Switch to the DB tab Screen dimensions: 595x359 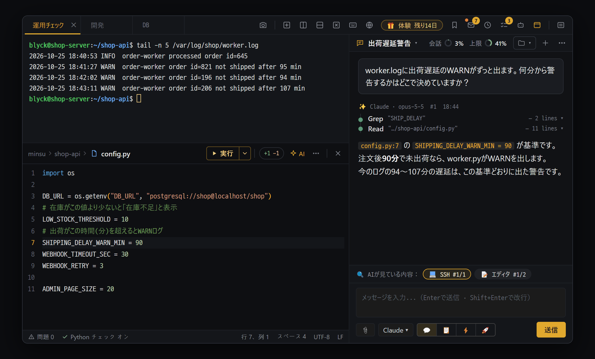point(158,25)
